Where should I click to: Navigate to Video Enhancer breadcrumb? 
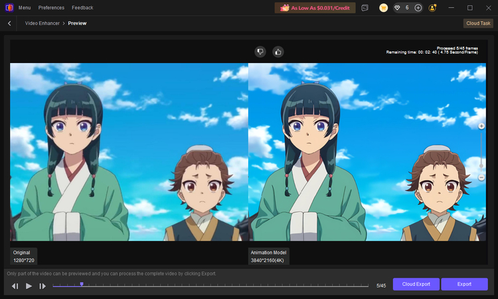point(42,23)
